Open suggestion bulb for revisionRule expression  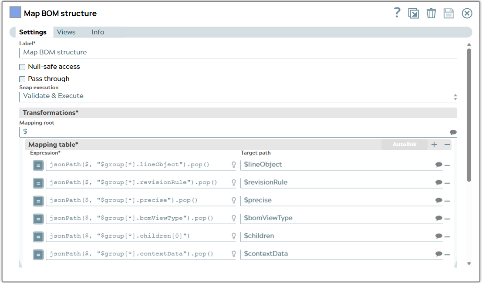click(234, 183)
